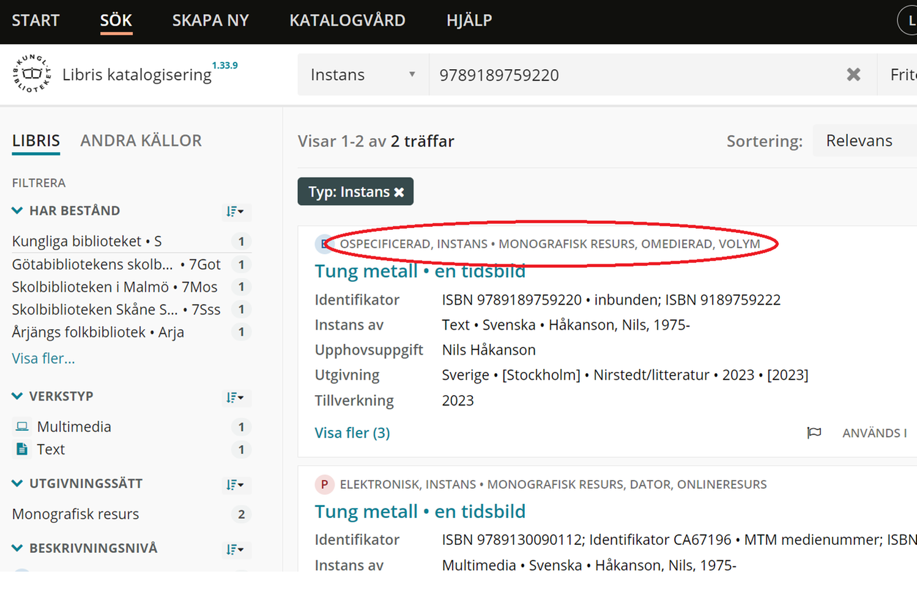Click the flag icon on first result
Image resolution: width=917 pixels, height=611 pixels.
point(814,433)
